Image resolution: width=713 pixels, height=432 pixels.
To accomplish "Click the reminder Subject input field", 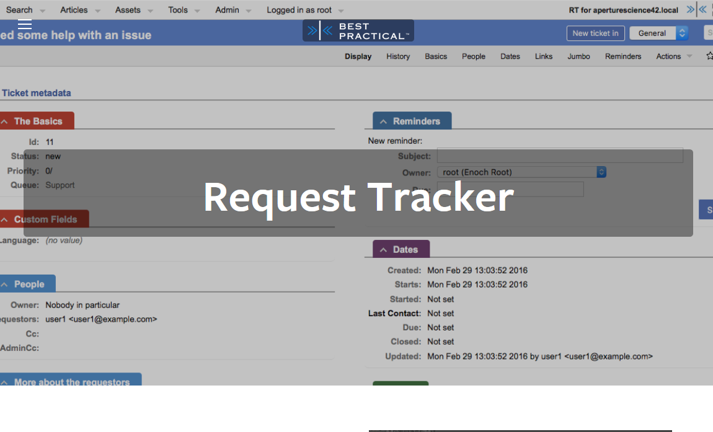I will [x=560, y=156].
